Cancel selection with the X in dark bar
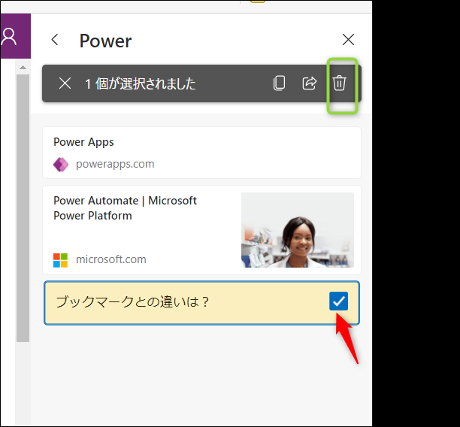The height and width of the screenshot is (427, 460). click(x=65, y=83)
